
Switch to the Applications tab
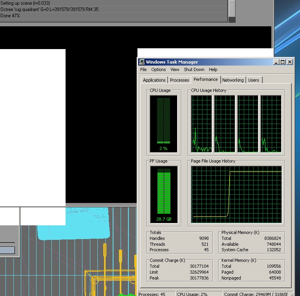(x=154, y=80)
